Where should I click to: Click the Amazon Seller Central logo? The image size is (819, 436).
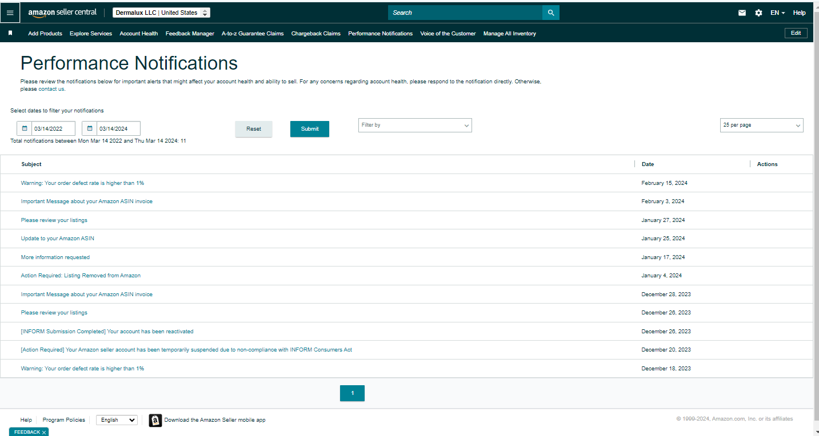(x=62, y=13)
